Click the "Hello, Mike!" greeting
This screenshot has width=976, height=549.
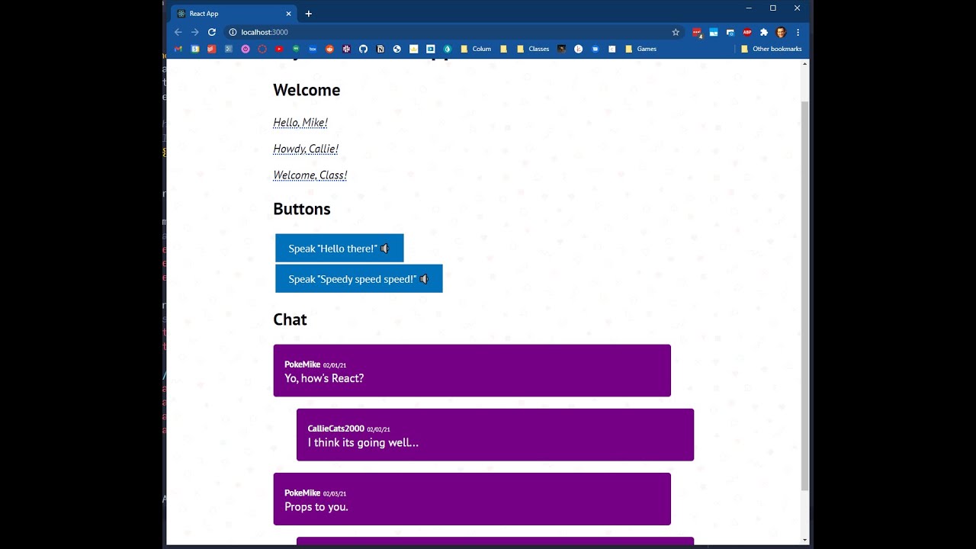point(300,122)
